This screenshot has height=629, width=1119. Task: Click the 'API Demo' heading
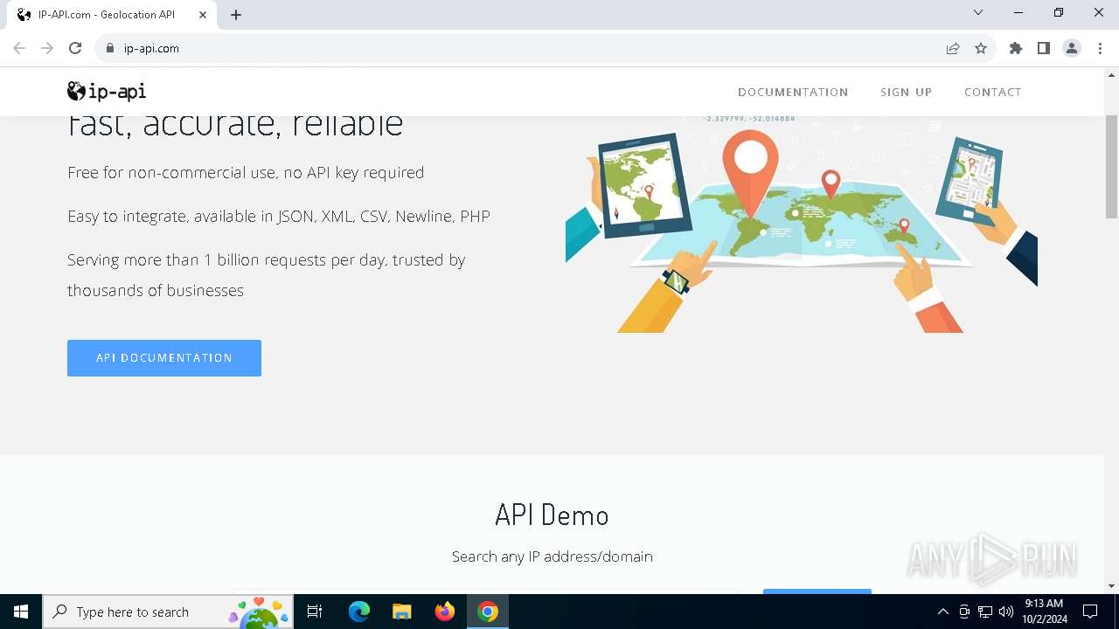552,515
